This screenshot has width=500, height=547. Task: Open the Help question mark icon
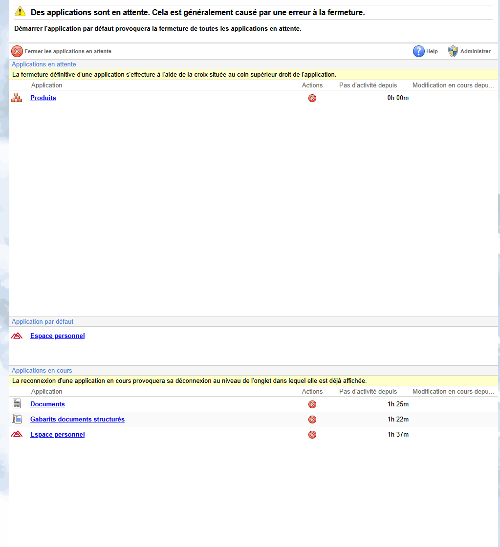(x=419, y=51)
